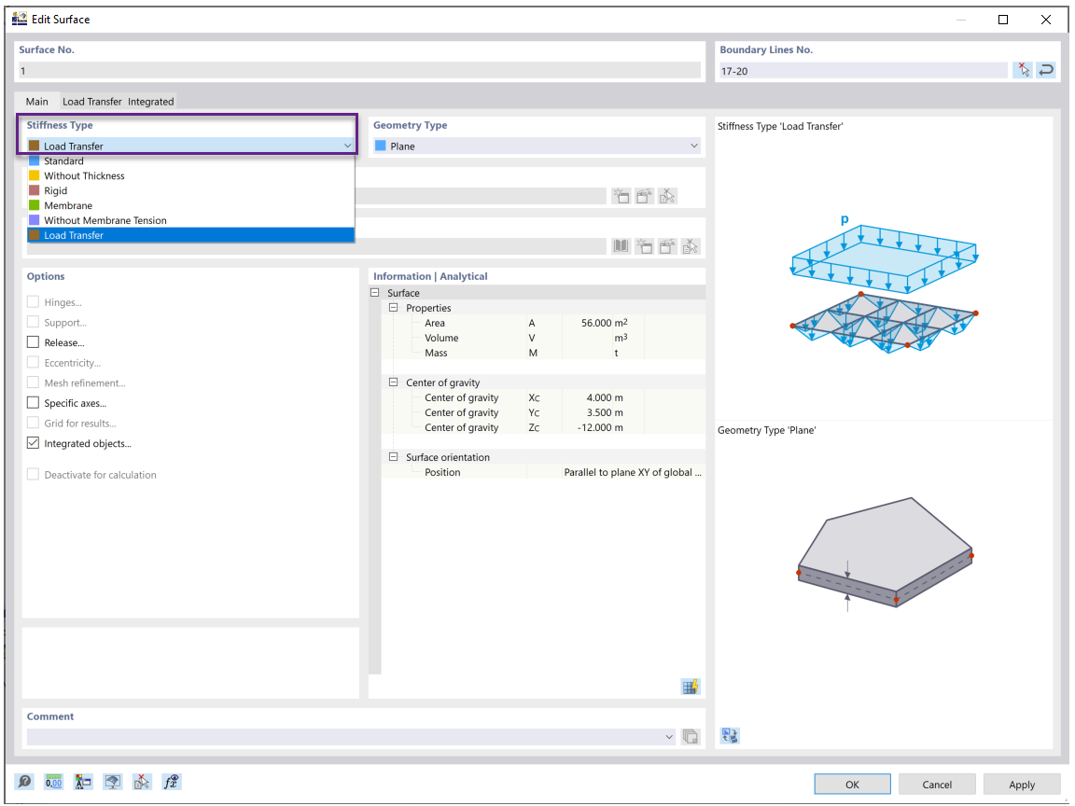Pick the brown swatch of the highlighted Load Transfer entry

click(x=35, y=235)
